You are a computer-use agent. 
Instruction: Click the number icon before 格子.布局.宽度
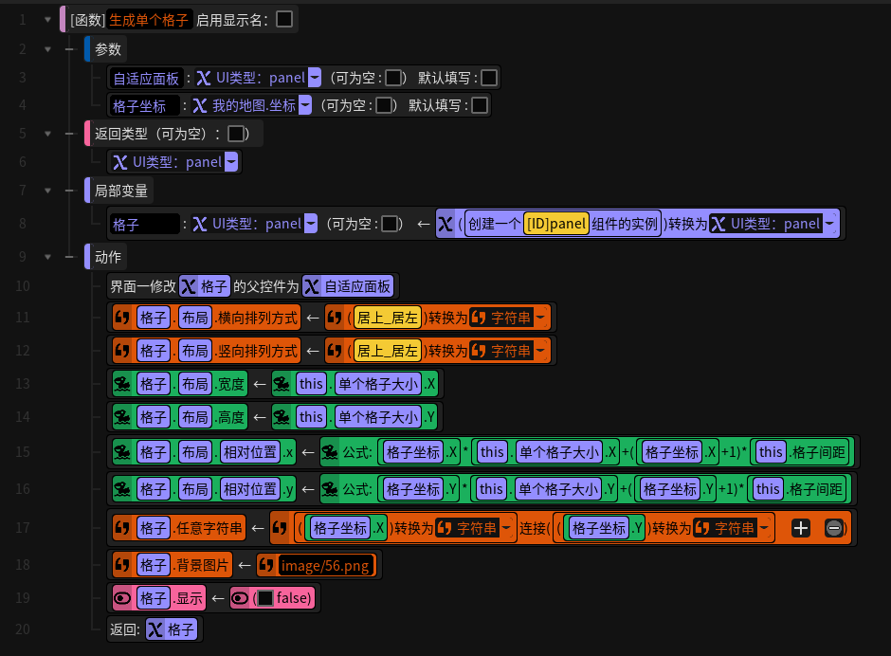[122, 384]
